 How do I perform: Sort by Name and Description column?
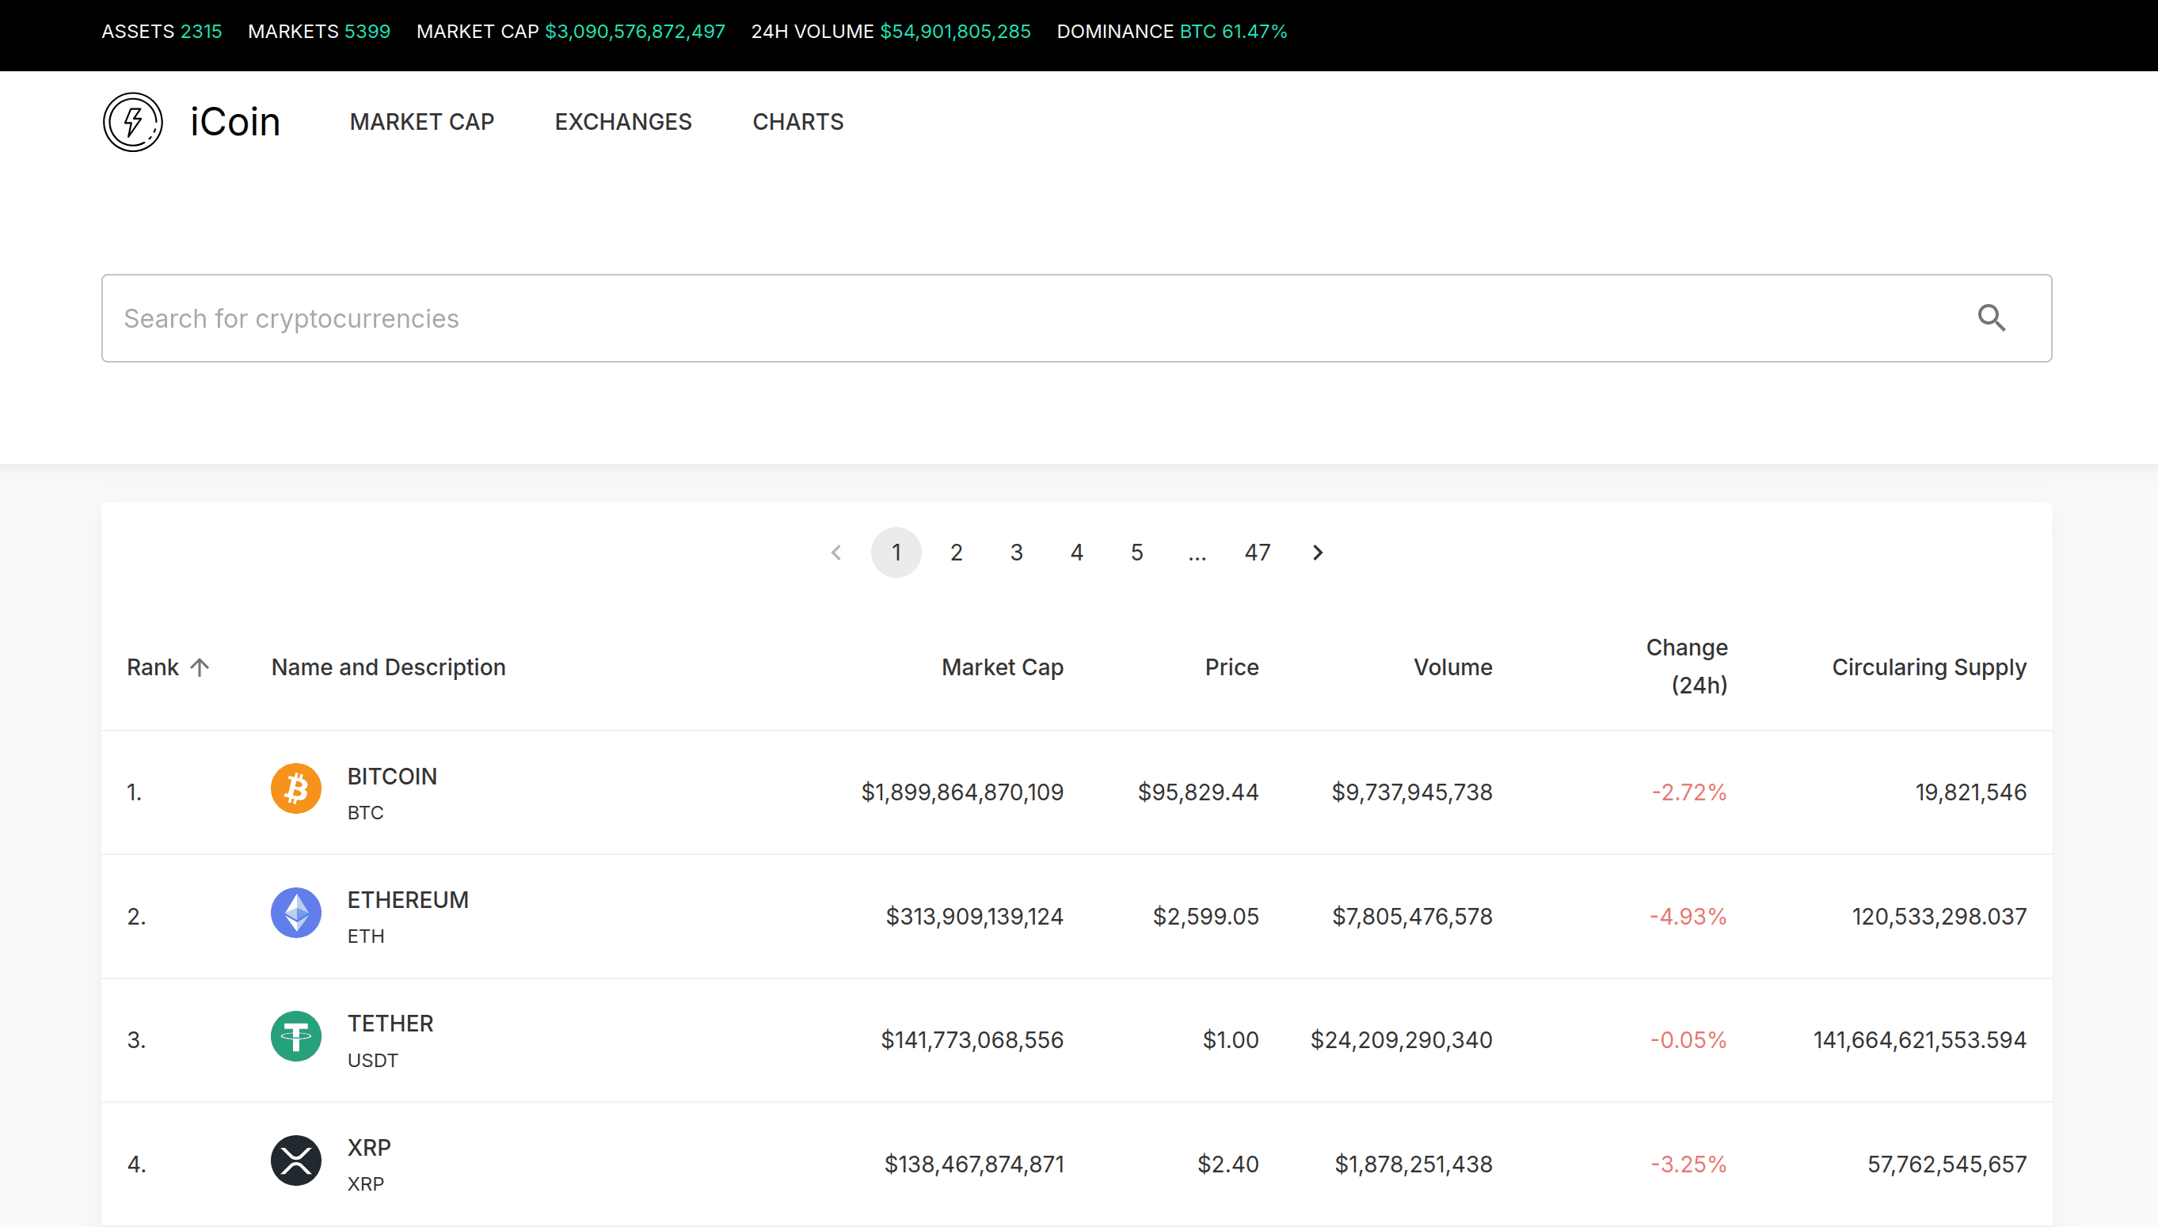pos(389,667)
